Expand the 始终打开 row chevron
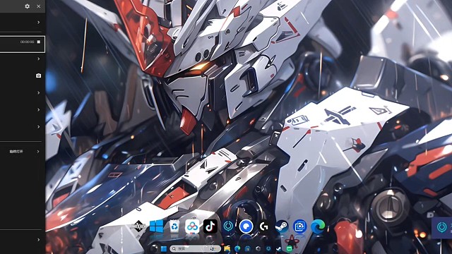452x254 pixels. tap(38, 152)
